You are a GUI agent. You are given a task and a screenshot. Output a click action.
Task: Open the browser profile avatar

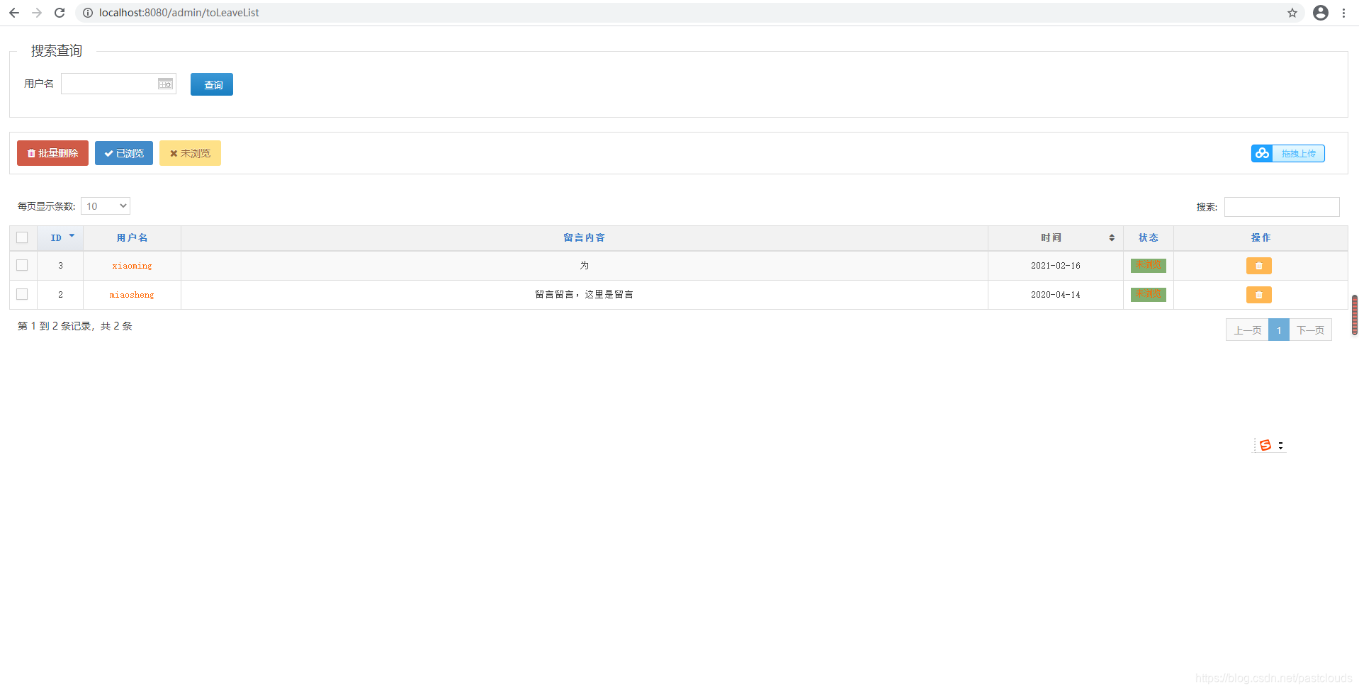1321,13
